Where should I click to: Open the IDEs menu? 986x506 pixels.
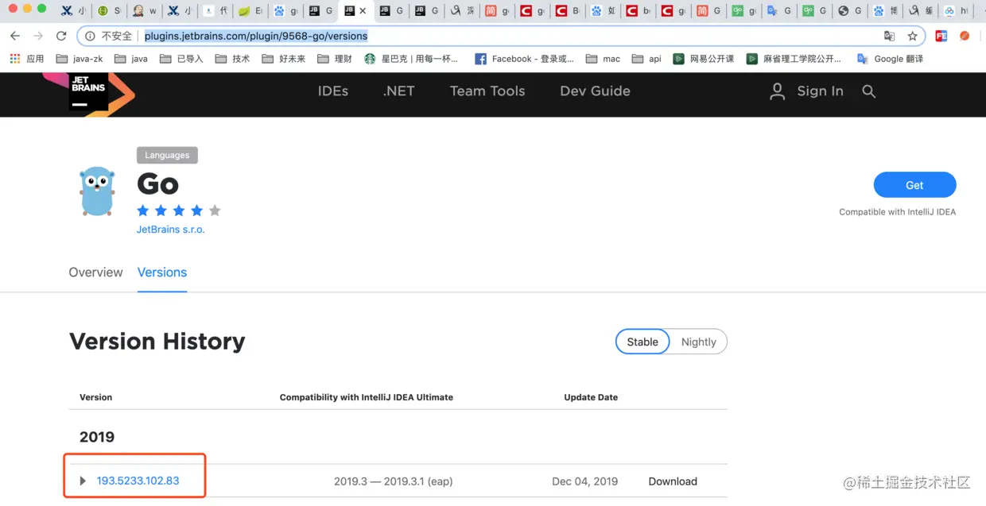point(333,91)
